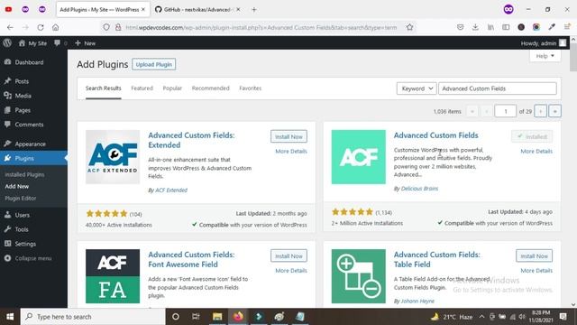The height and width of the screenshot is (325, 577).
Task: Open the Pocket save icon
Action: 460,27
